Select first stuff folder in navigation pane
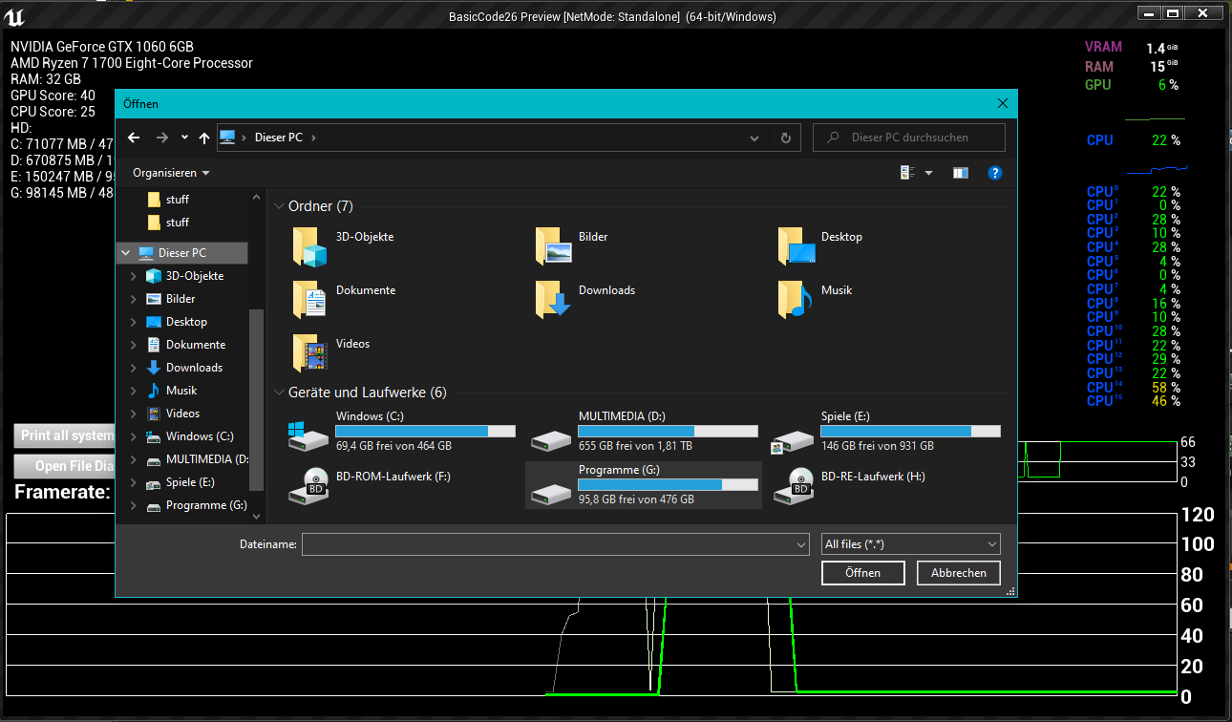This screenshot has height=722, width=1232. [169, 200]
